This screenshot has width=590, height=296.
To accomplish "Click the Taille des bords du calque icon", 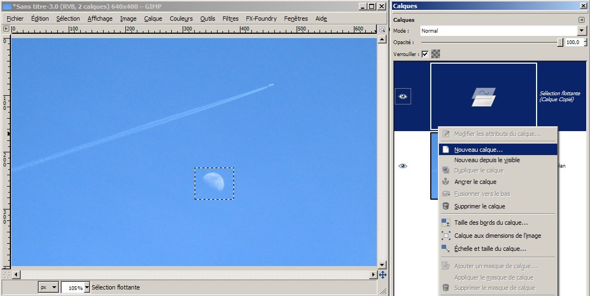I will coord(445,223).
